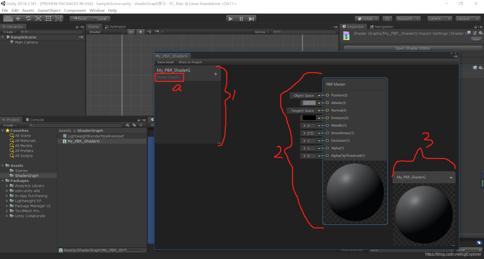
Task: Open the Account dropdown
Action: pyautogui.click(x=408, y=19)
